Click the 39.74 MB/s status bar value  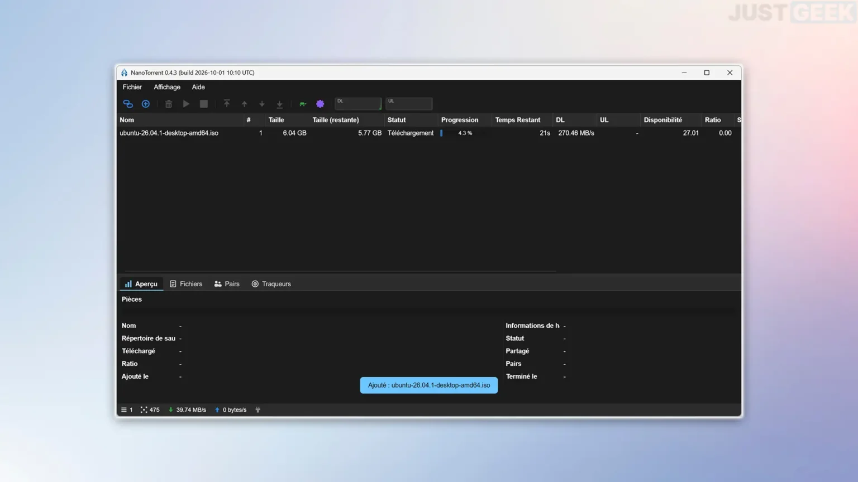click(x=191, y=410)
